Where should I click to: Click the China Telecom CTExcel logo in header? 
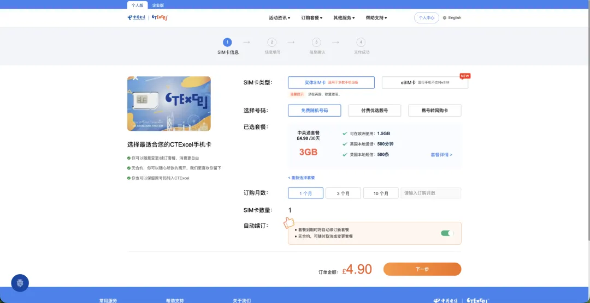click(x=147, y=17)
